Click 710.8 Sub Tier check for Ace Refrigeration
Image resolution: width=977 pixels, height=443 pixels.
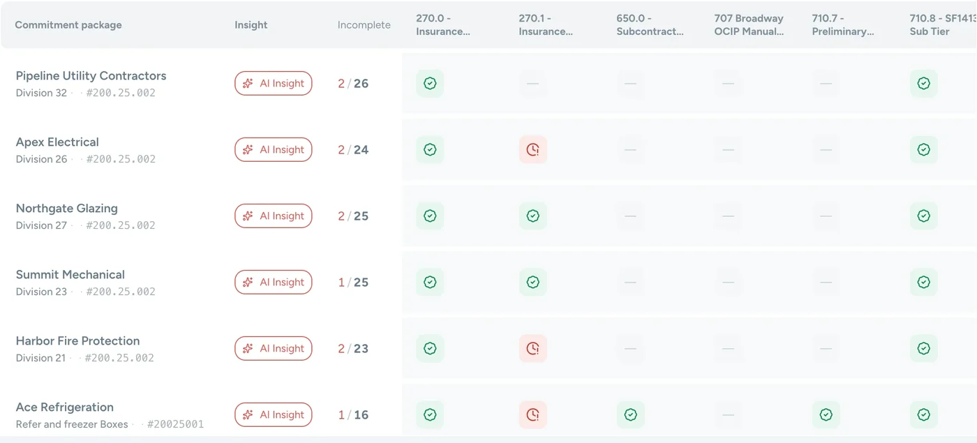(x=924, y=414)
